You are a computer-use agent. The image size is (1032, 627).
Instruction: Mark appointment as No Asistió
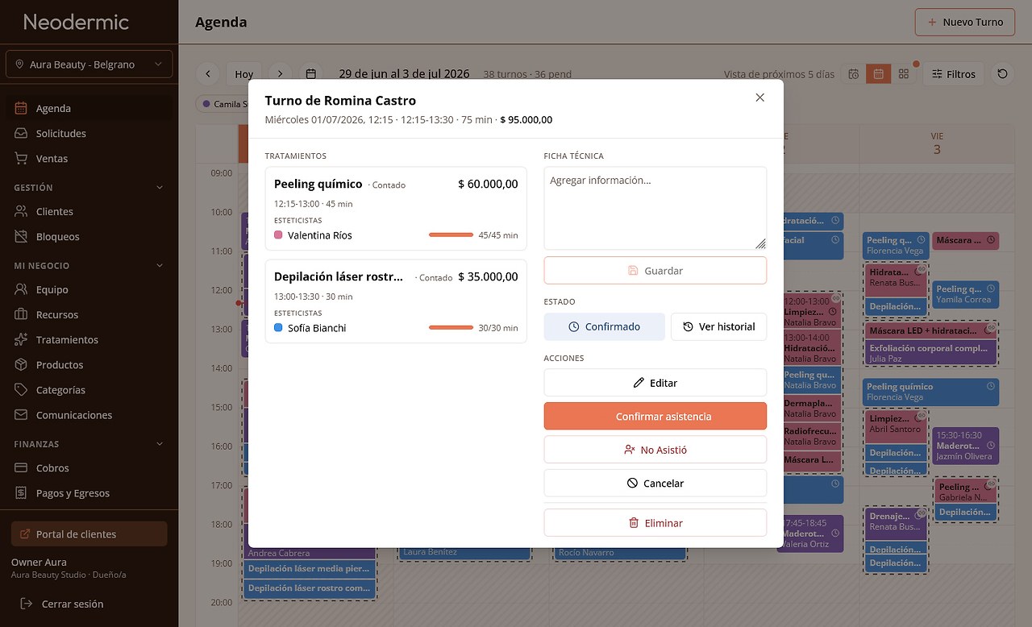click(x=655, y=450)
